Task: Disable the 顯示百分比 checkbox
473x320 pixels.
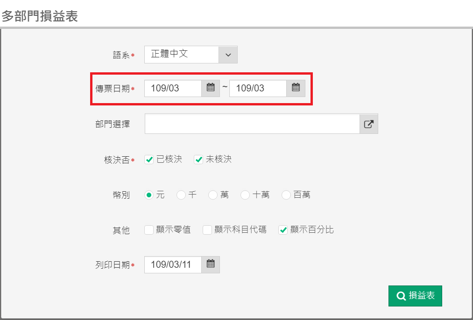Action: (x=283, y=230)
